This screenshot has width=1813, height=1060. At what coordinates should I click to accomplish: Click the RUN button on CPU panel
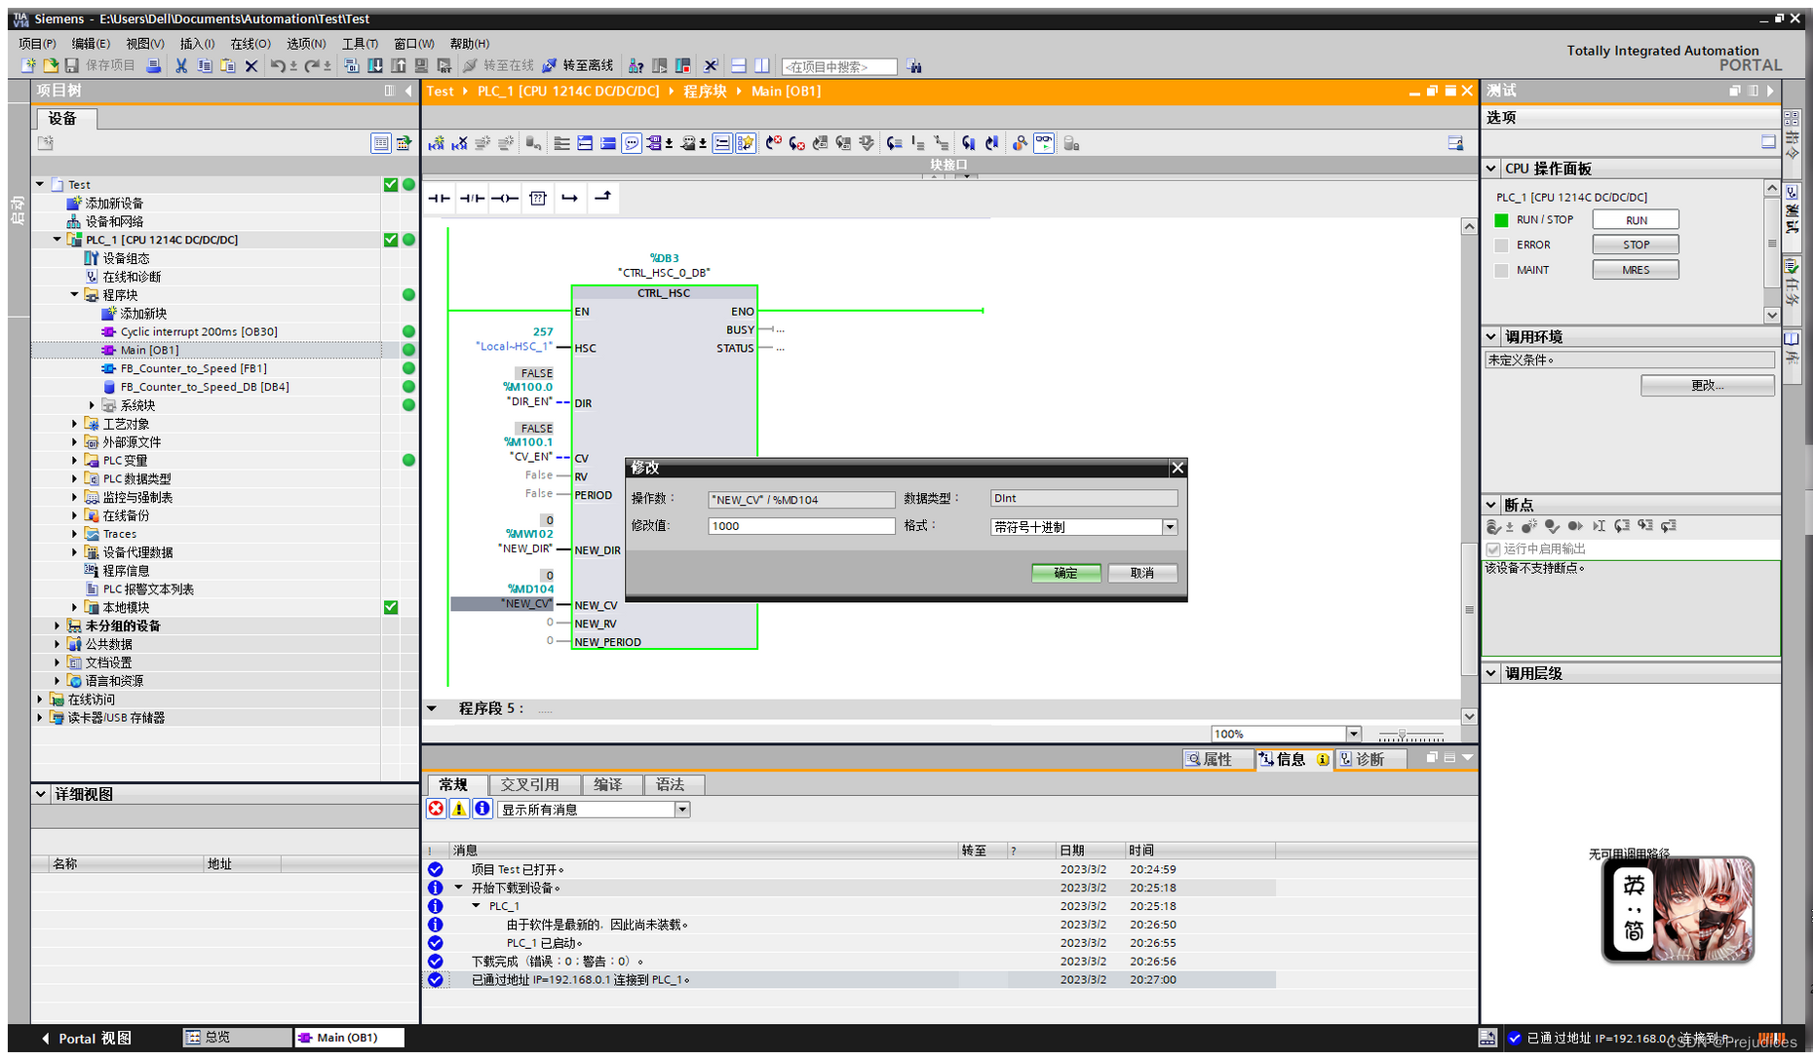(1636, 221)
